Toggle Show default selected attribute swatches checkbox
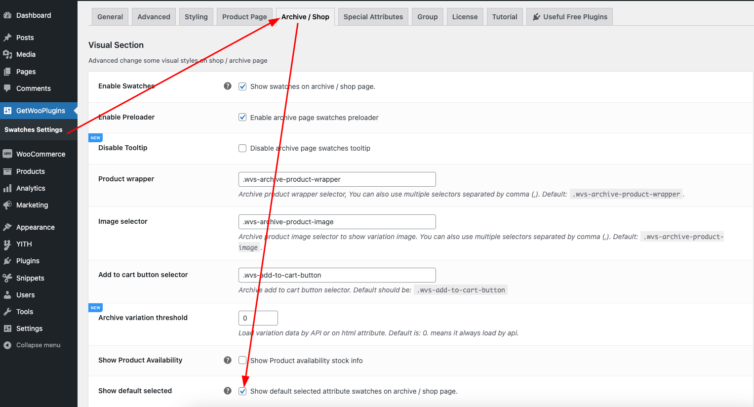Viewport: 754px width, 407px height. [x=242, y=391]
